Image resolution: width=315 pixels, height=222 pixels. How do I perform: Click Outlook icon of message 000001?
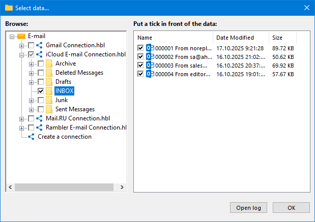pos(150,48)
